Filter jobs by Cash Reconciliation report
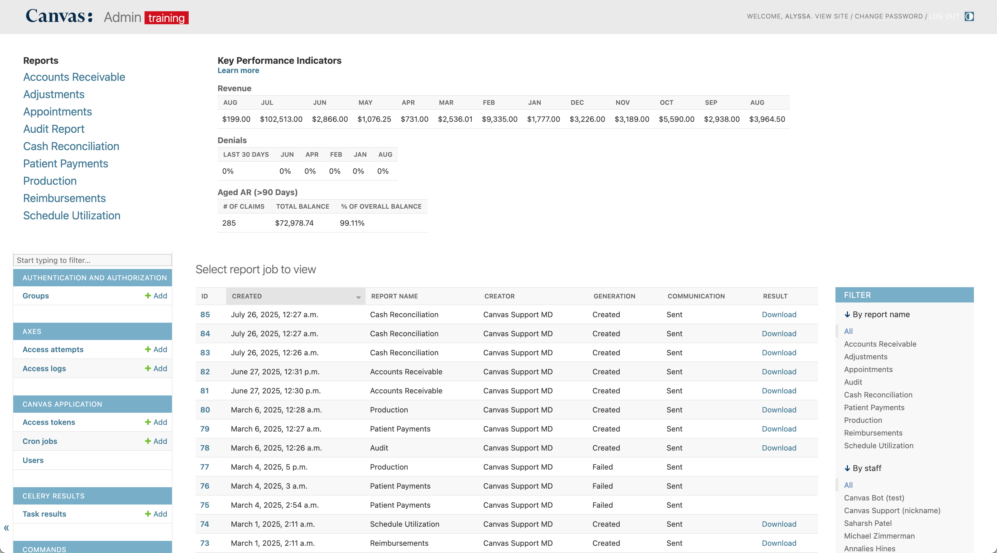The image size is (997, 553). coord(878,395)
